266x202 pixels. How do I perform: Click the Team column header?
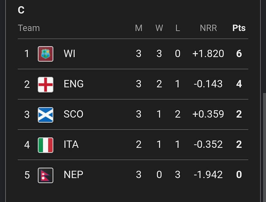coord(29,28)
